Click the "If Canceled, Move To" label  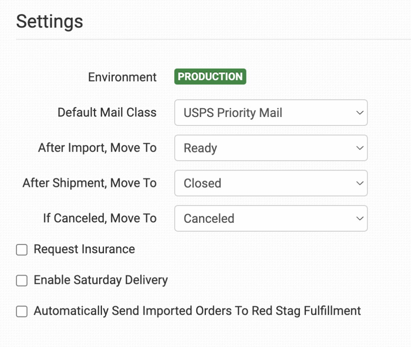point(100,218)
